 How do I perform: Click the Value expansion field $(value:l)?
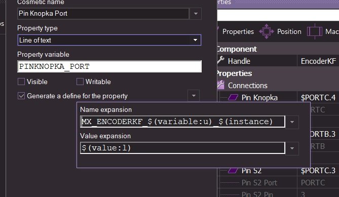click(x=183, y=148)
